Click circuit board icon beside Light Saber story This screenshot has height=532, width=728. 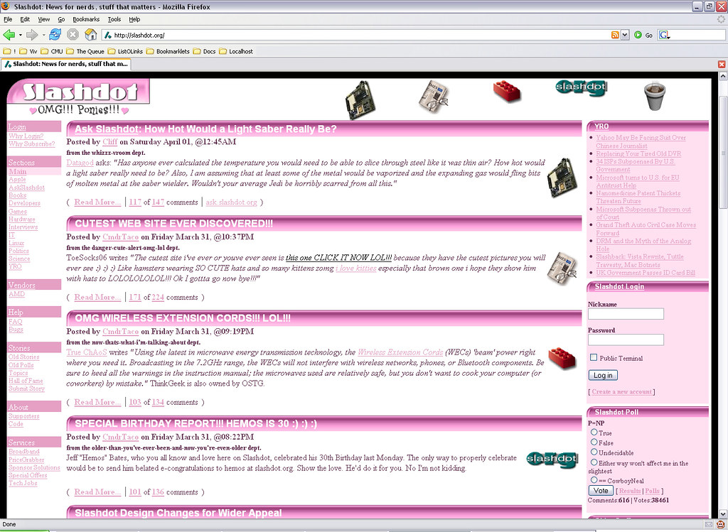pos(562,178)
